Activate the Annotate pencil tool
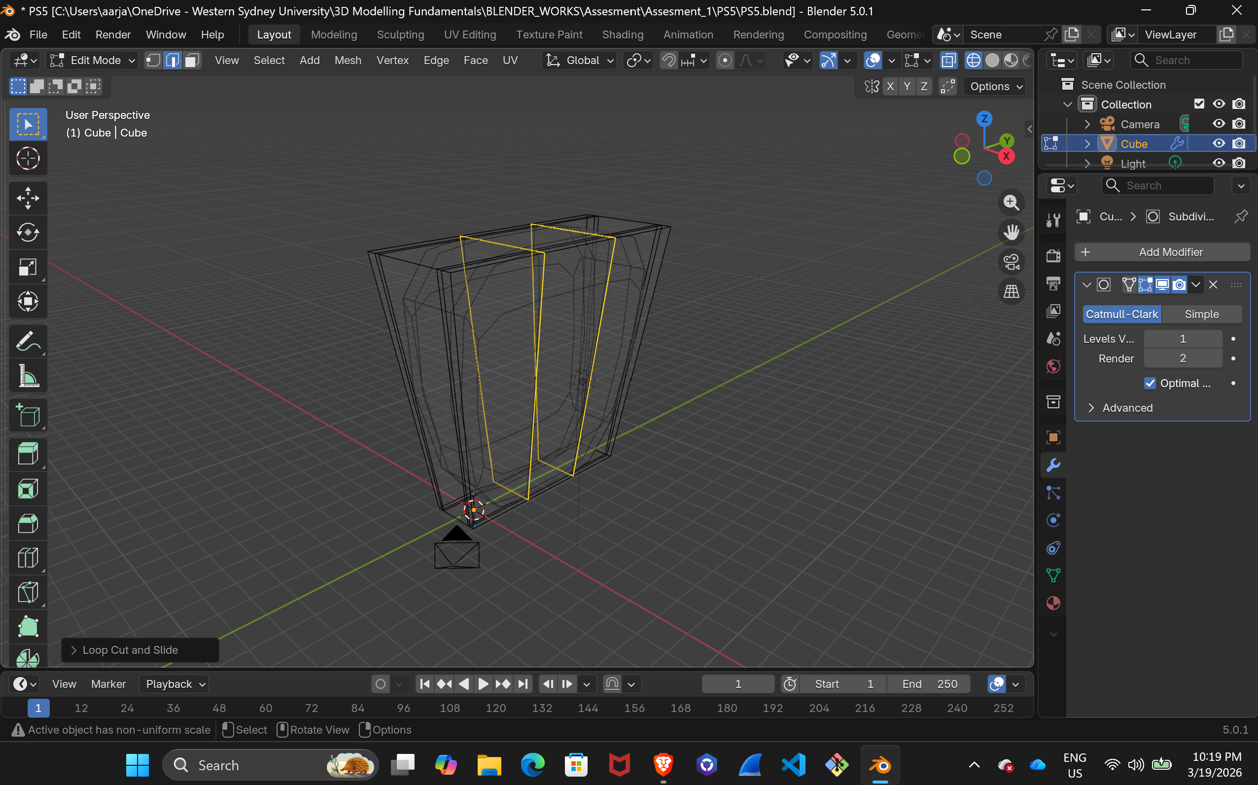The height and width of the screenshot is (785, 1258). point(28,342)
